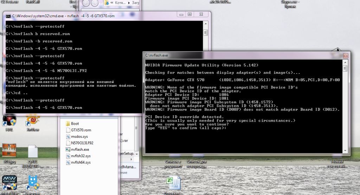Image resolution: width=360 pixels, height=195 pixels.
Task: Click scroll up arrow in cmd.exe window
Action: click(x=205, y=24)
